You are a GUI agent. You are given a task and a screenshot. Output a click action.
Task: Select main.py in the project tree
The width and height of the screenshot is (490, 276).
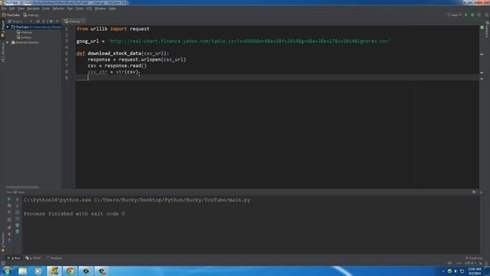coord(24,32)
